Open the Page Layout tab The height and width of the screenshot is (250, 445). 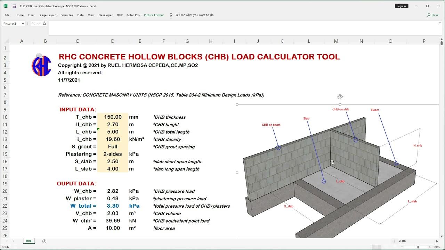click(x=48, y=15)
